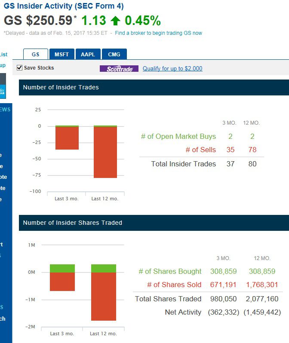289x343 pixels.
Task: Click the Number of Insider Shares Traded header
Action: (154, 223)
